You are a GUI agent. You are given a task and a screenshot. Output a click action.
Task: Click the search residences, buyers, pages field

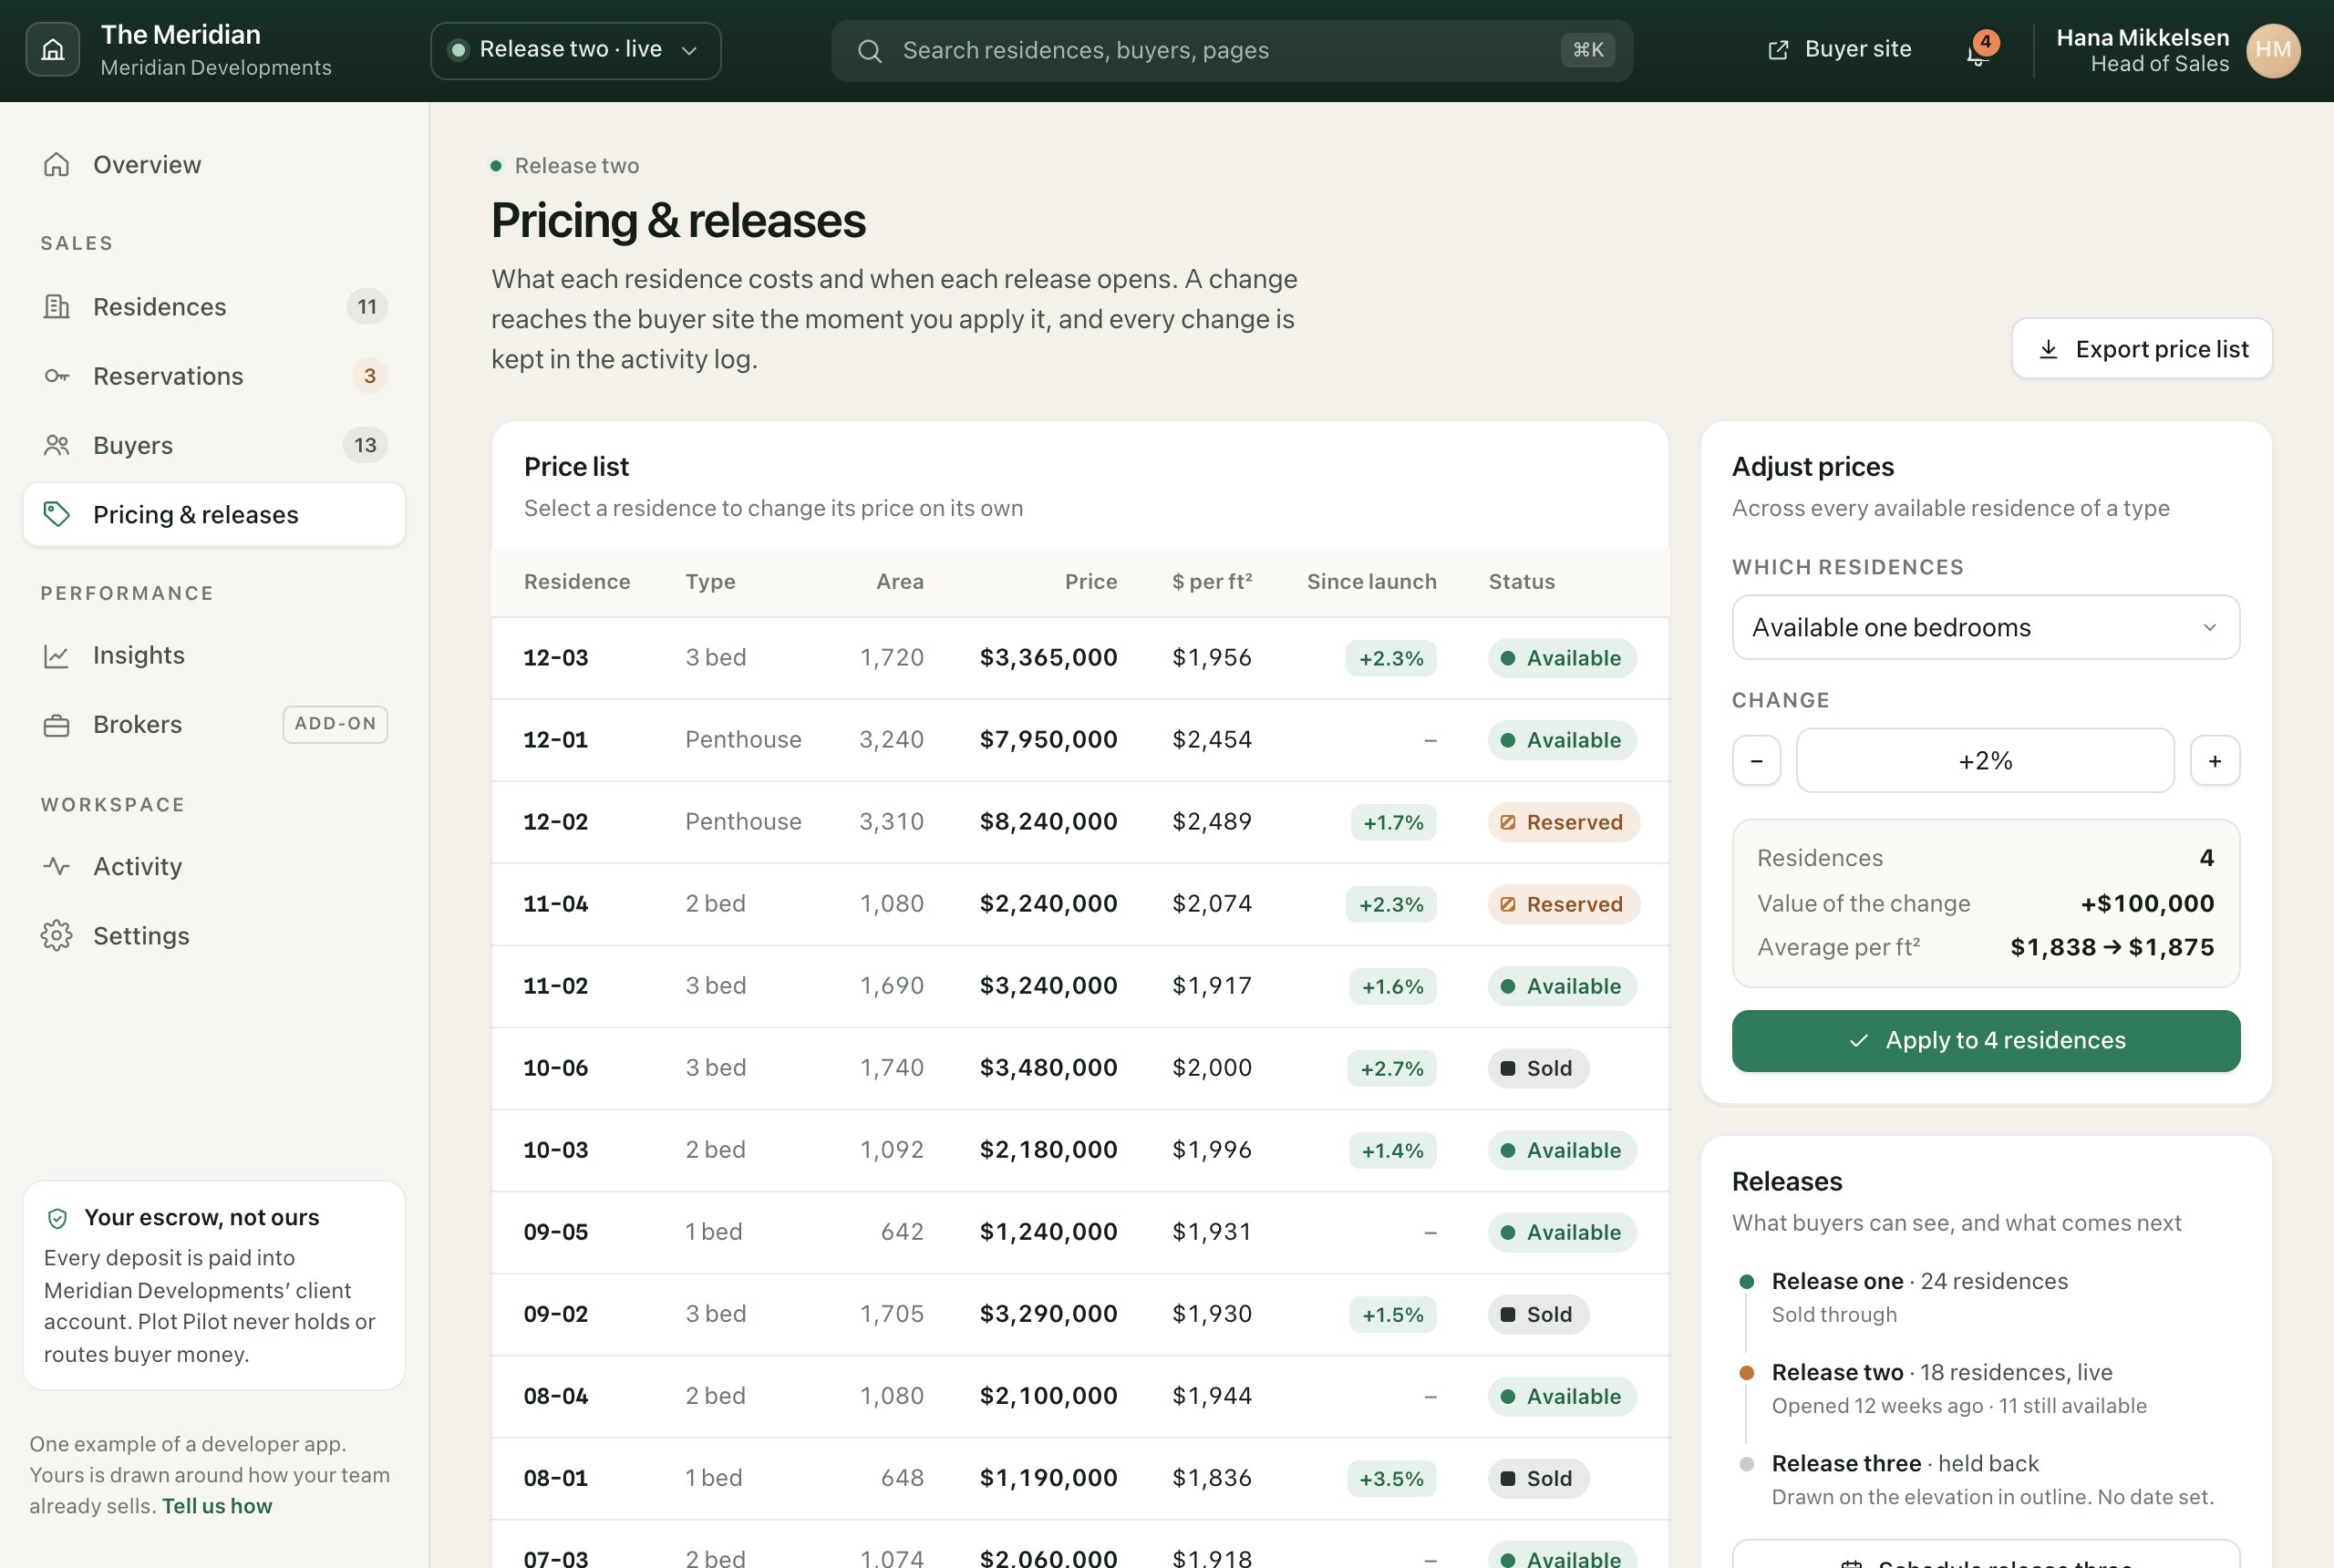click(1232, 50)
